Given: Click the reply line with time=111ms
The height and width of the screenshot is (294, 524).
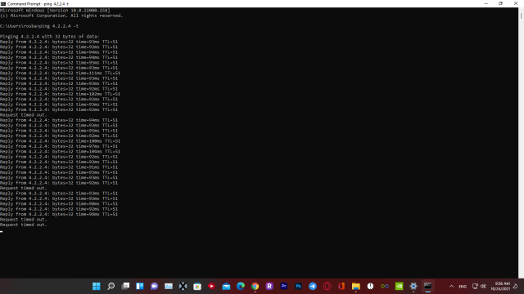Looking at the screenshot, I should 60,73.
